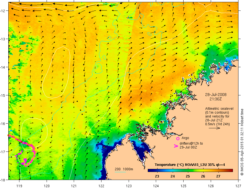Viewport: 244px width, 188px height.
Task: Click the 'drifters@12h to' legend label
Action: pos(191,143)
